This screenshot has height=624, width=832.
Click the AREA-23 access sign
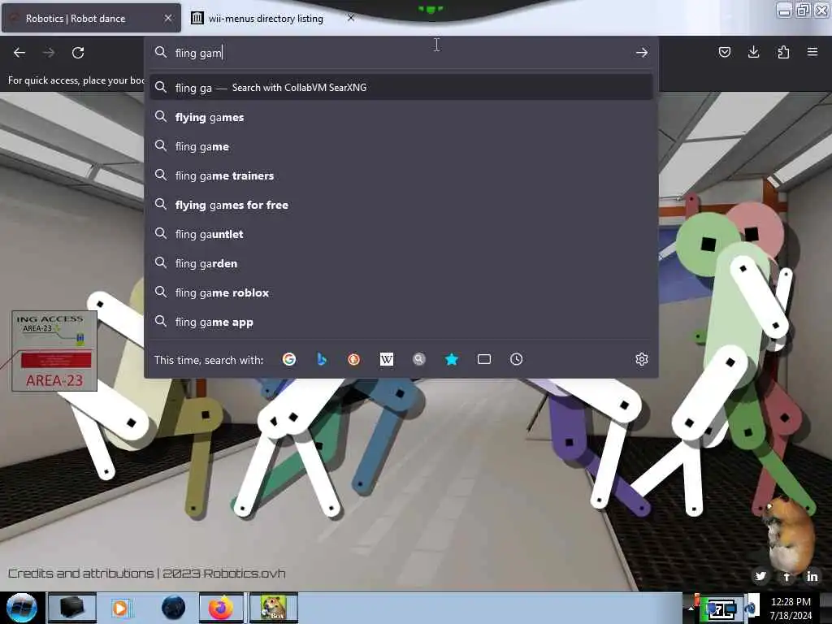pyautogui.click(x=54, y=351)
